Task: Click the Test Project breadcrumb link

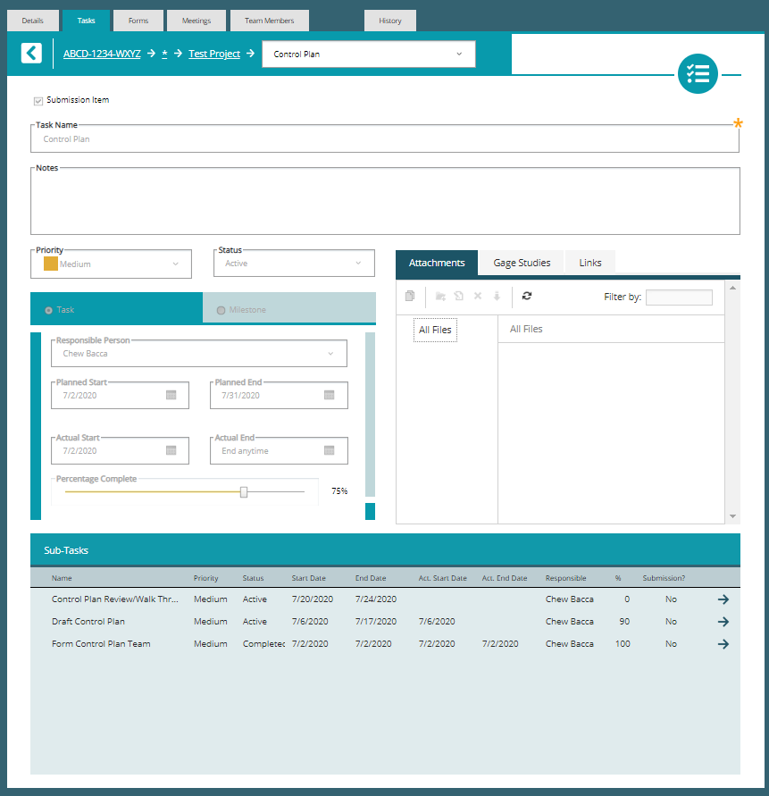Action: (x=213, y=54)
